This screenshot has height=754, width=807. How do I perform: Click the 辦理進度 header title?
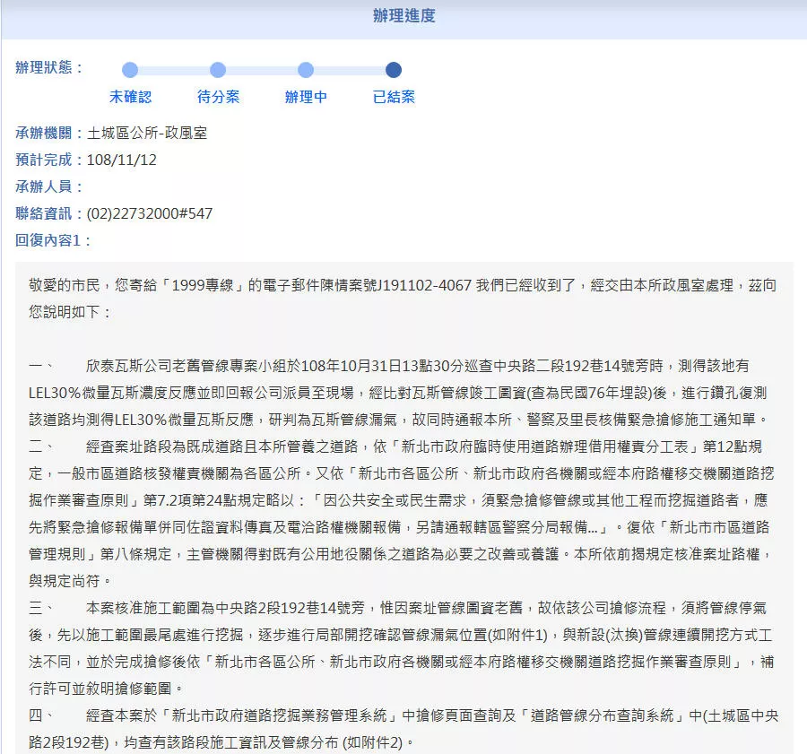[404, 16]
